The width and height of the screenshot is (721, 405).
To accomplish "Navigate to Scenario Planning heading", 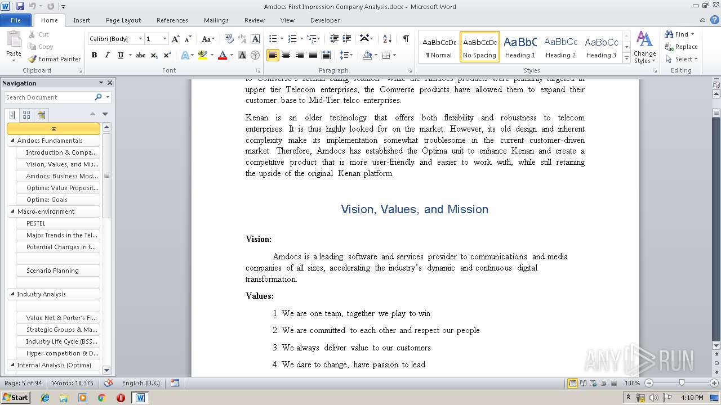I will coord(58,271).
